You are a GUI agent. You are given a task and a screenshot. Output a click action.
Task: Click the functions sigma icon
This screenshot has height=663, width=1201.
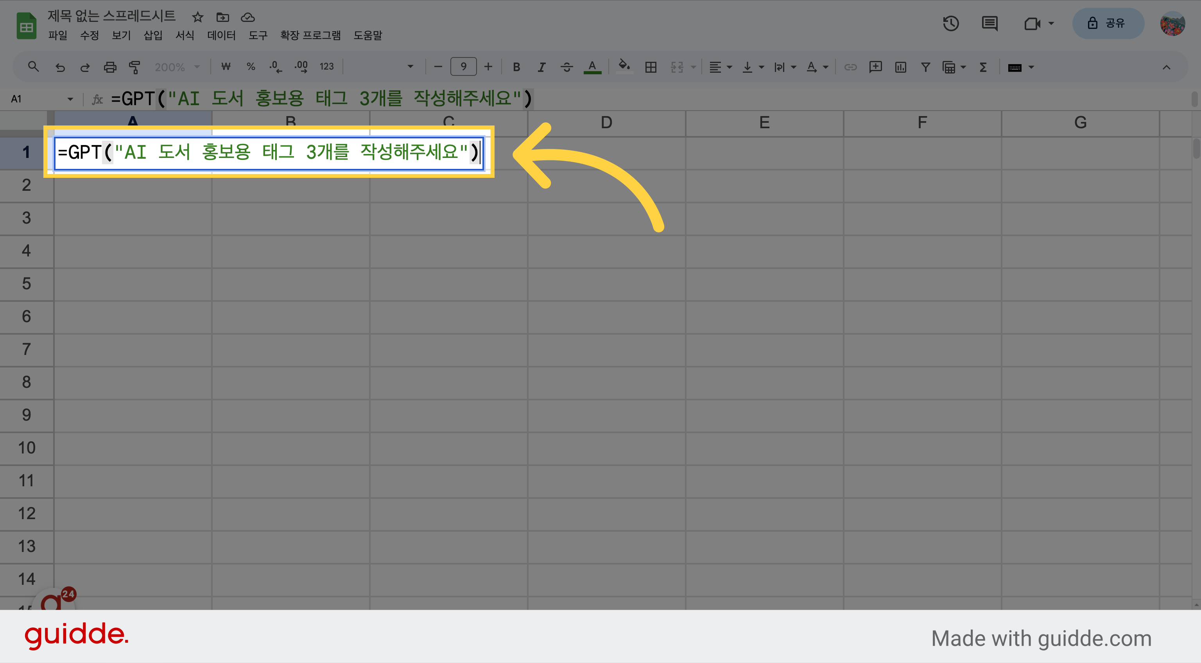983,67
